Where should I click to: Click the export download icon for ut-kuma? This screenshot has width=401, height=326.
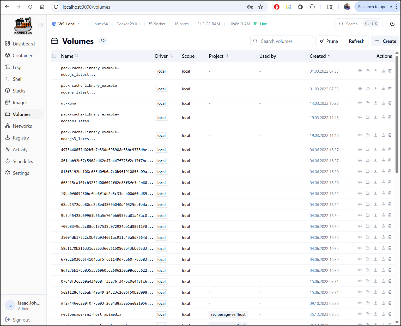click(x=375, y=103)
